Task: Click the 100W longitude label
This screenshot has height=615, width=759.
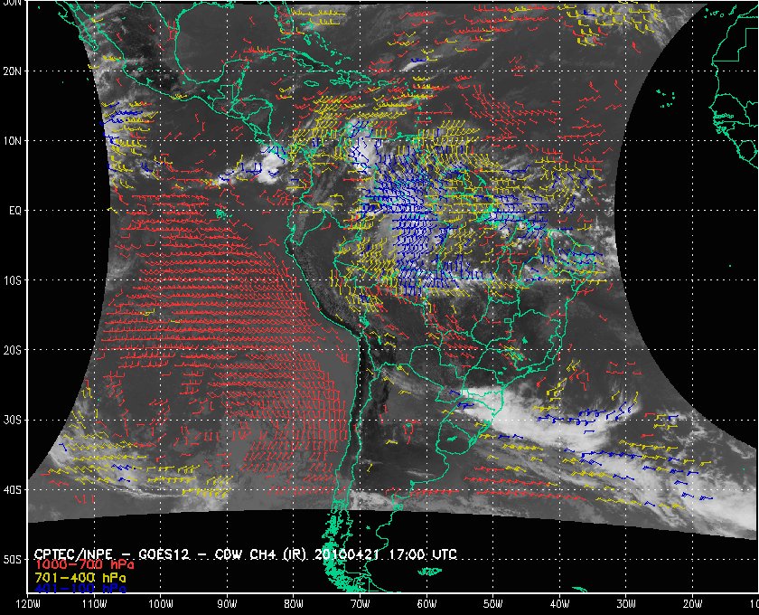Action: pyautogui.click(x=160, y=603)
